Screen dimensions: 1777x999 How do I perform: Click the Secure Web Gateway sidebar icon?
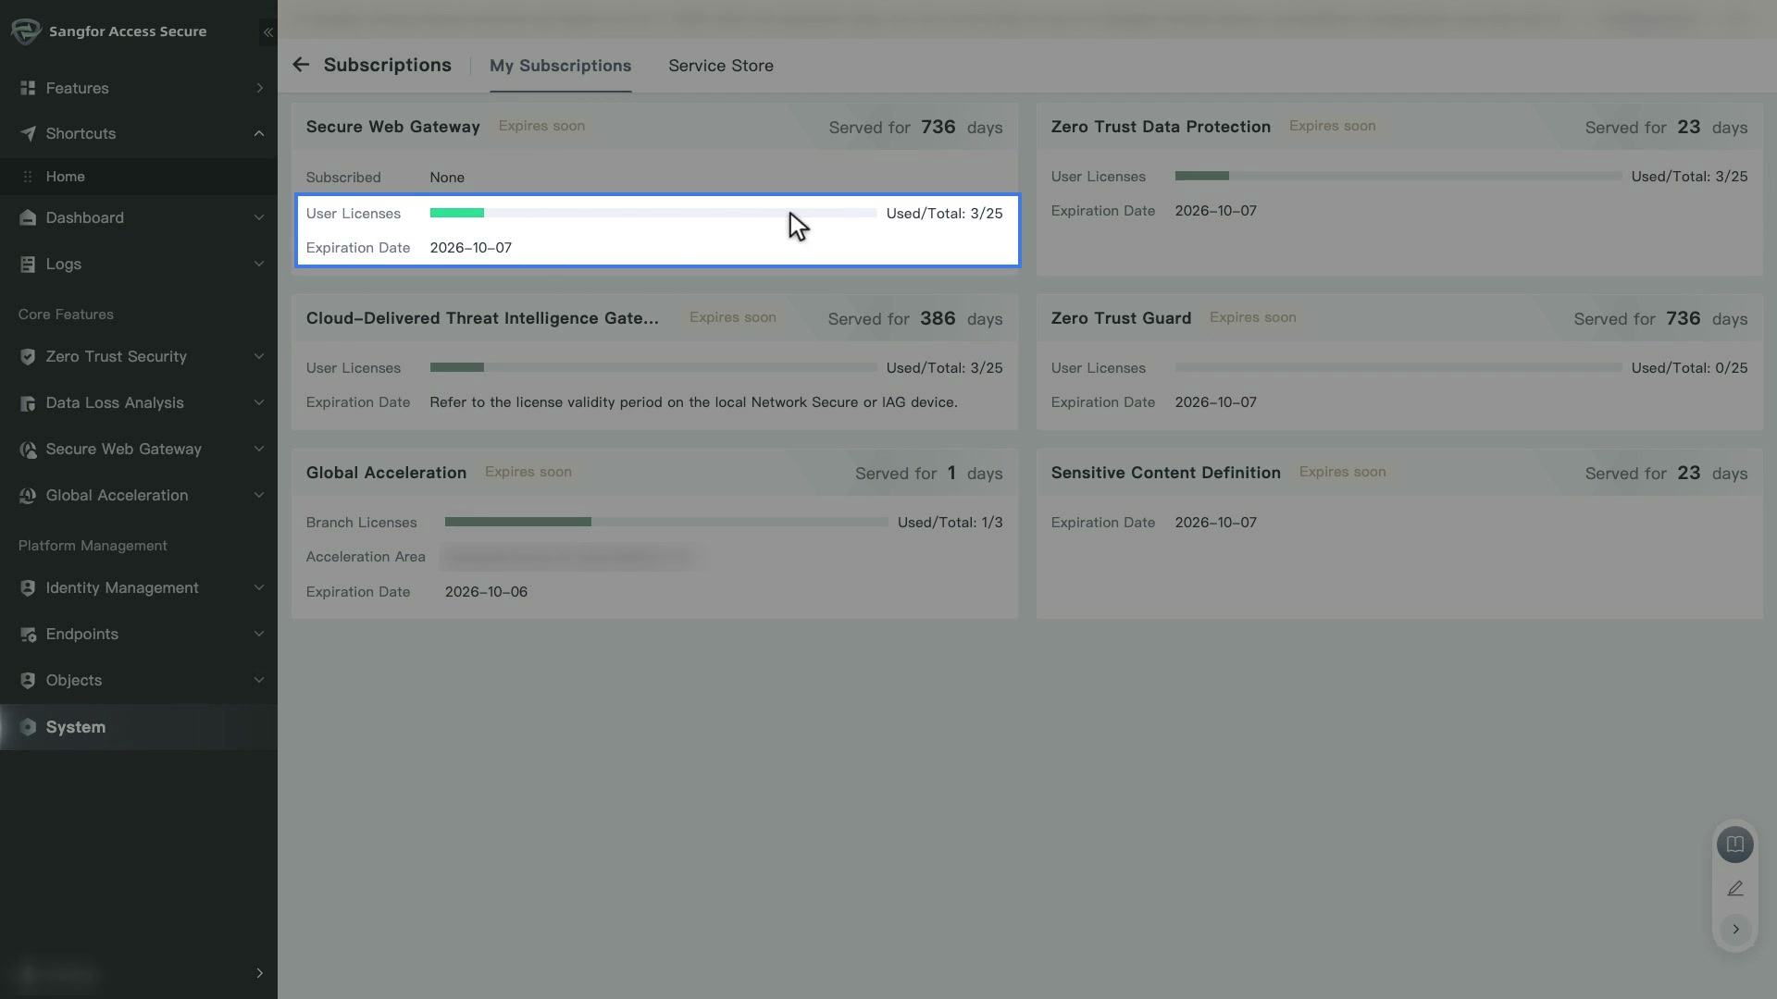point(28,449)
